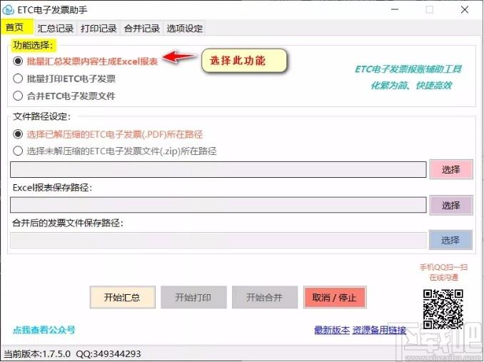The image size is (484, 362).
Task: Switch to the 汇总记录 tab
Action: (x=56, y=29)
